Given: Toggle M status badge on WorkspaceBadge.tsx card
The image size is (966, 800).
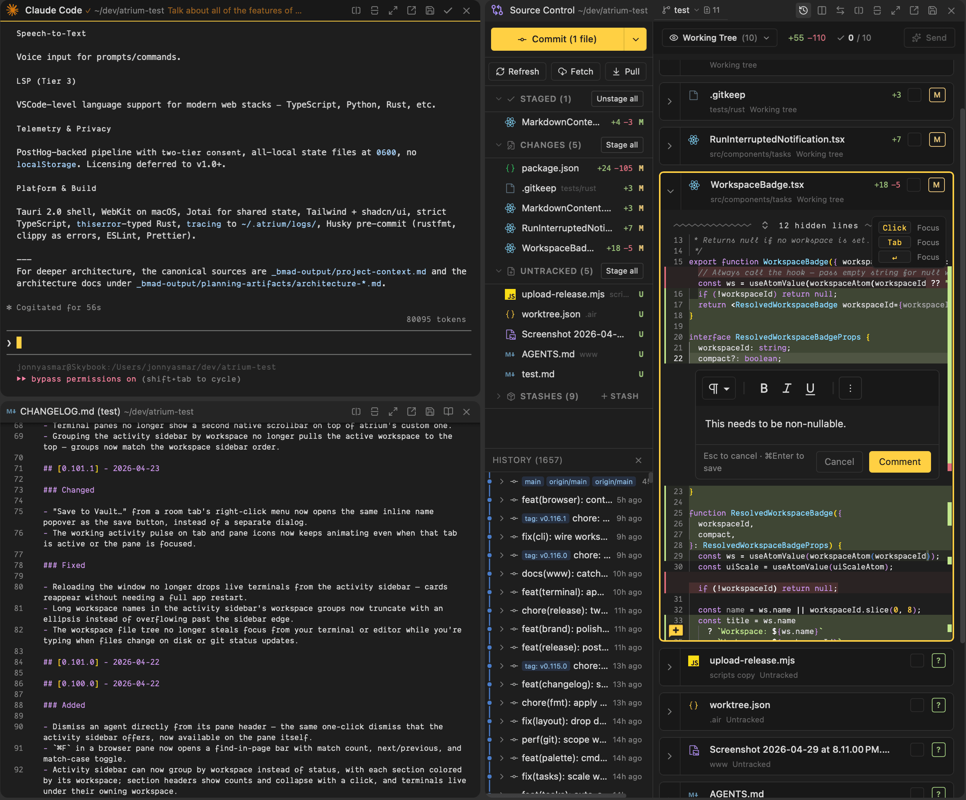Looking at the screenshot, I should pos(936,184).
